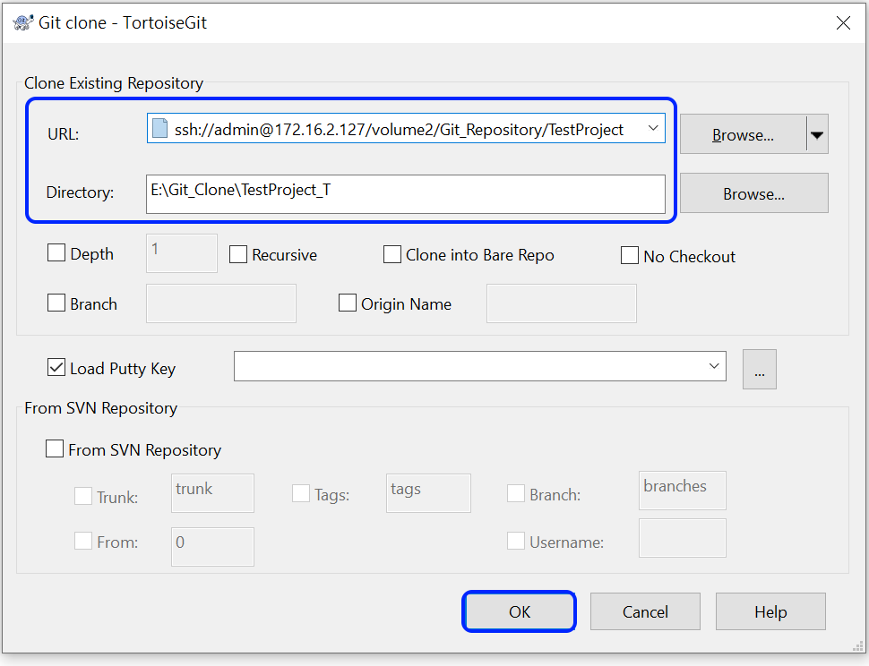This screenshot has width=869, height=666.
Task: Click the ellipsis button for Putty key
Action: pyautogui.click(x=760, y=370)
